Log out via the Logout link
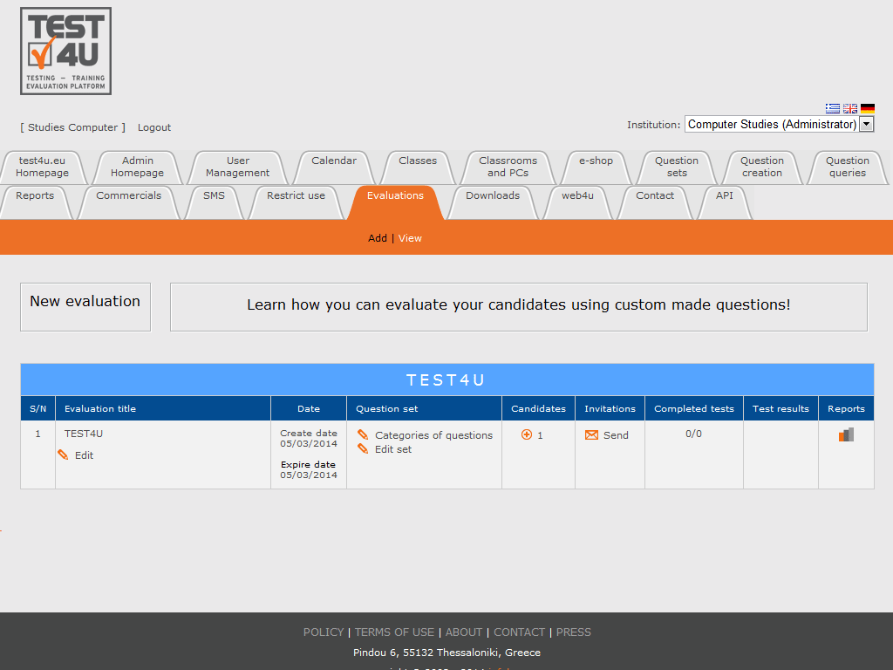893x670 pixels. [154, 127]
